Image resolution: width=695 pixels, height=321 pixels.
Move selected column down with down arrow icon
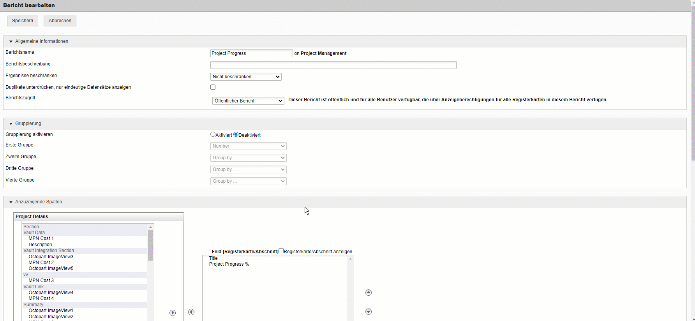pyautogui.click(x=369, y=312)
